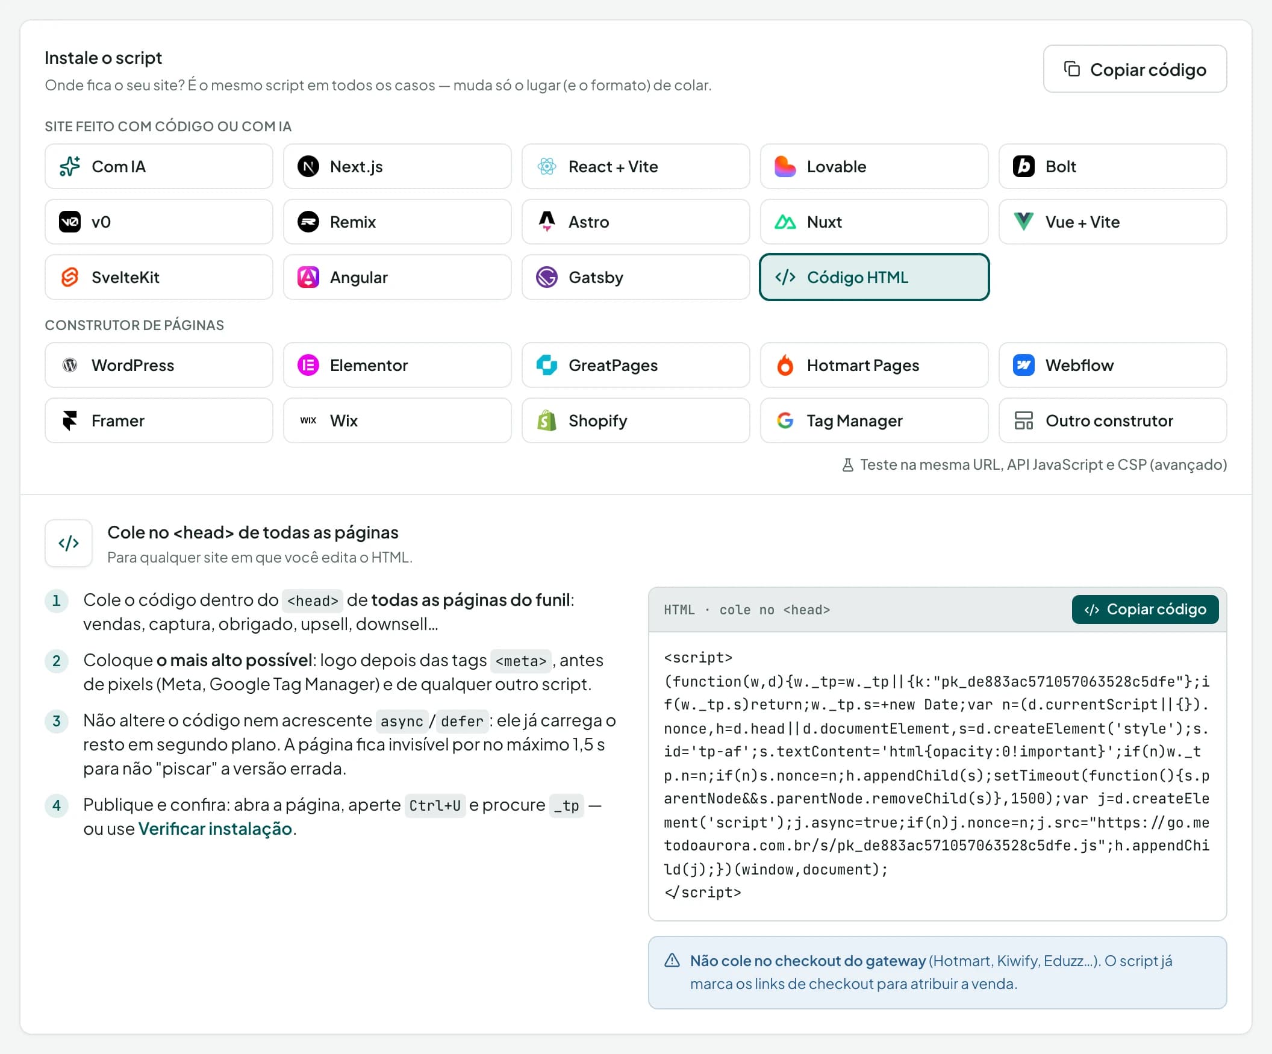This screenshot has width=1272, height=1054.
Task: Open Teste na mesma URL advanced link
Action: click(1034, 464)
